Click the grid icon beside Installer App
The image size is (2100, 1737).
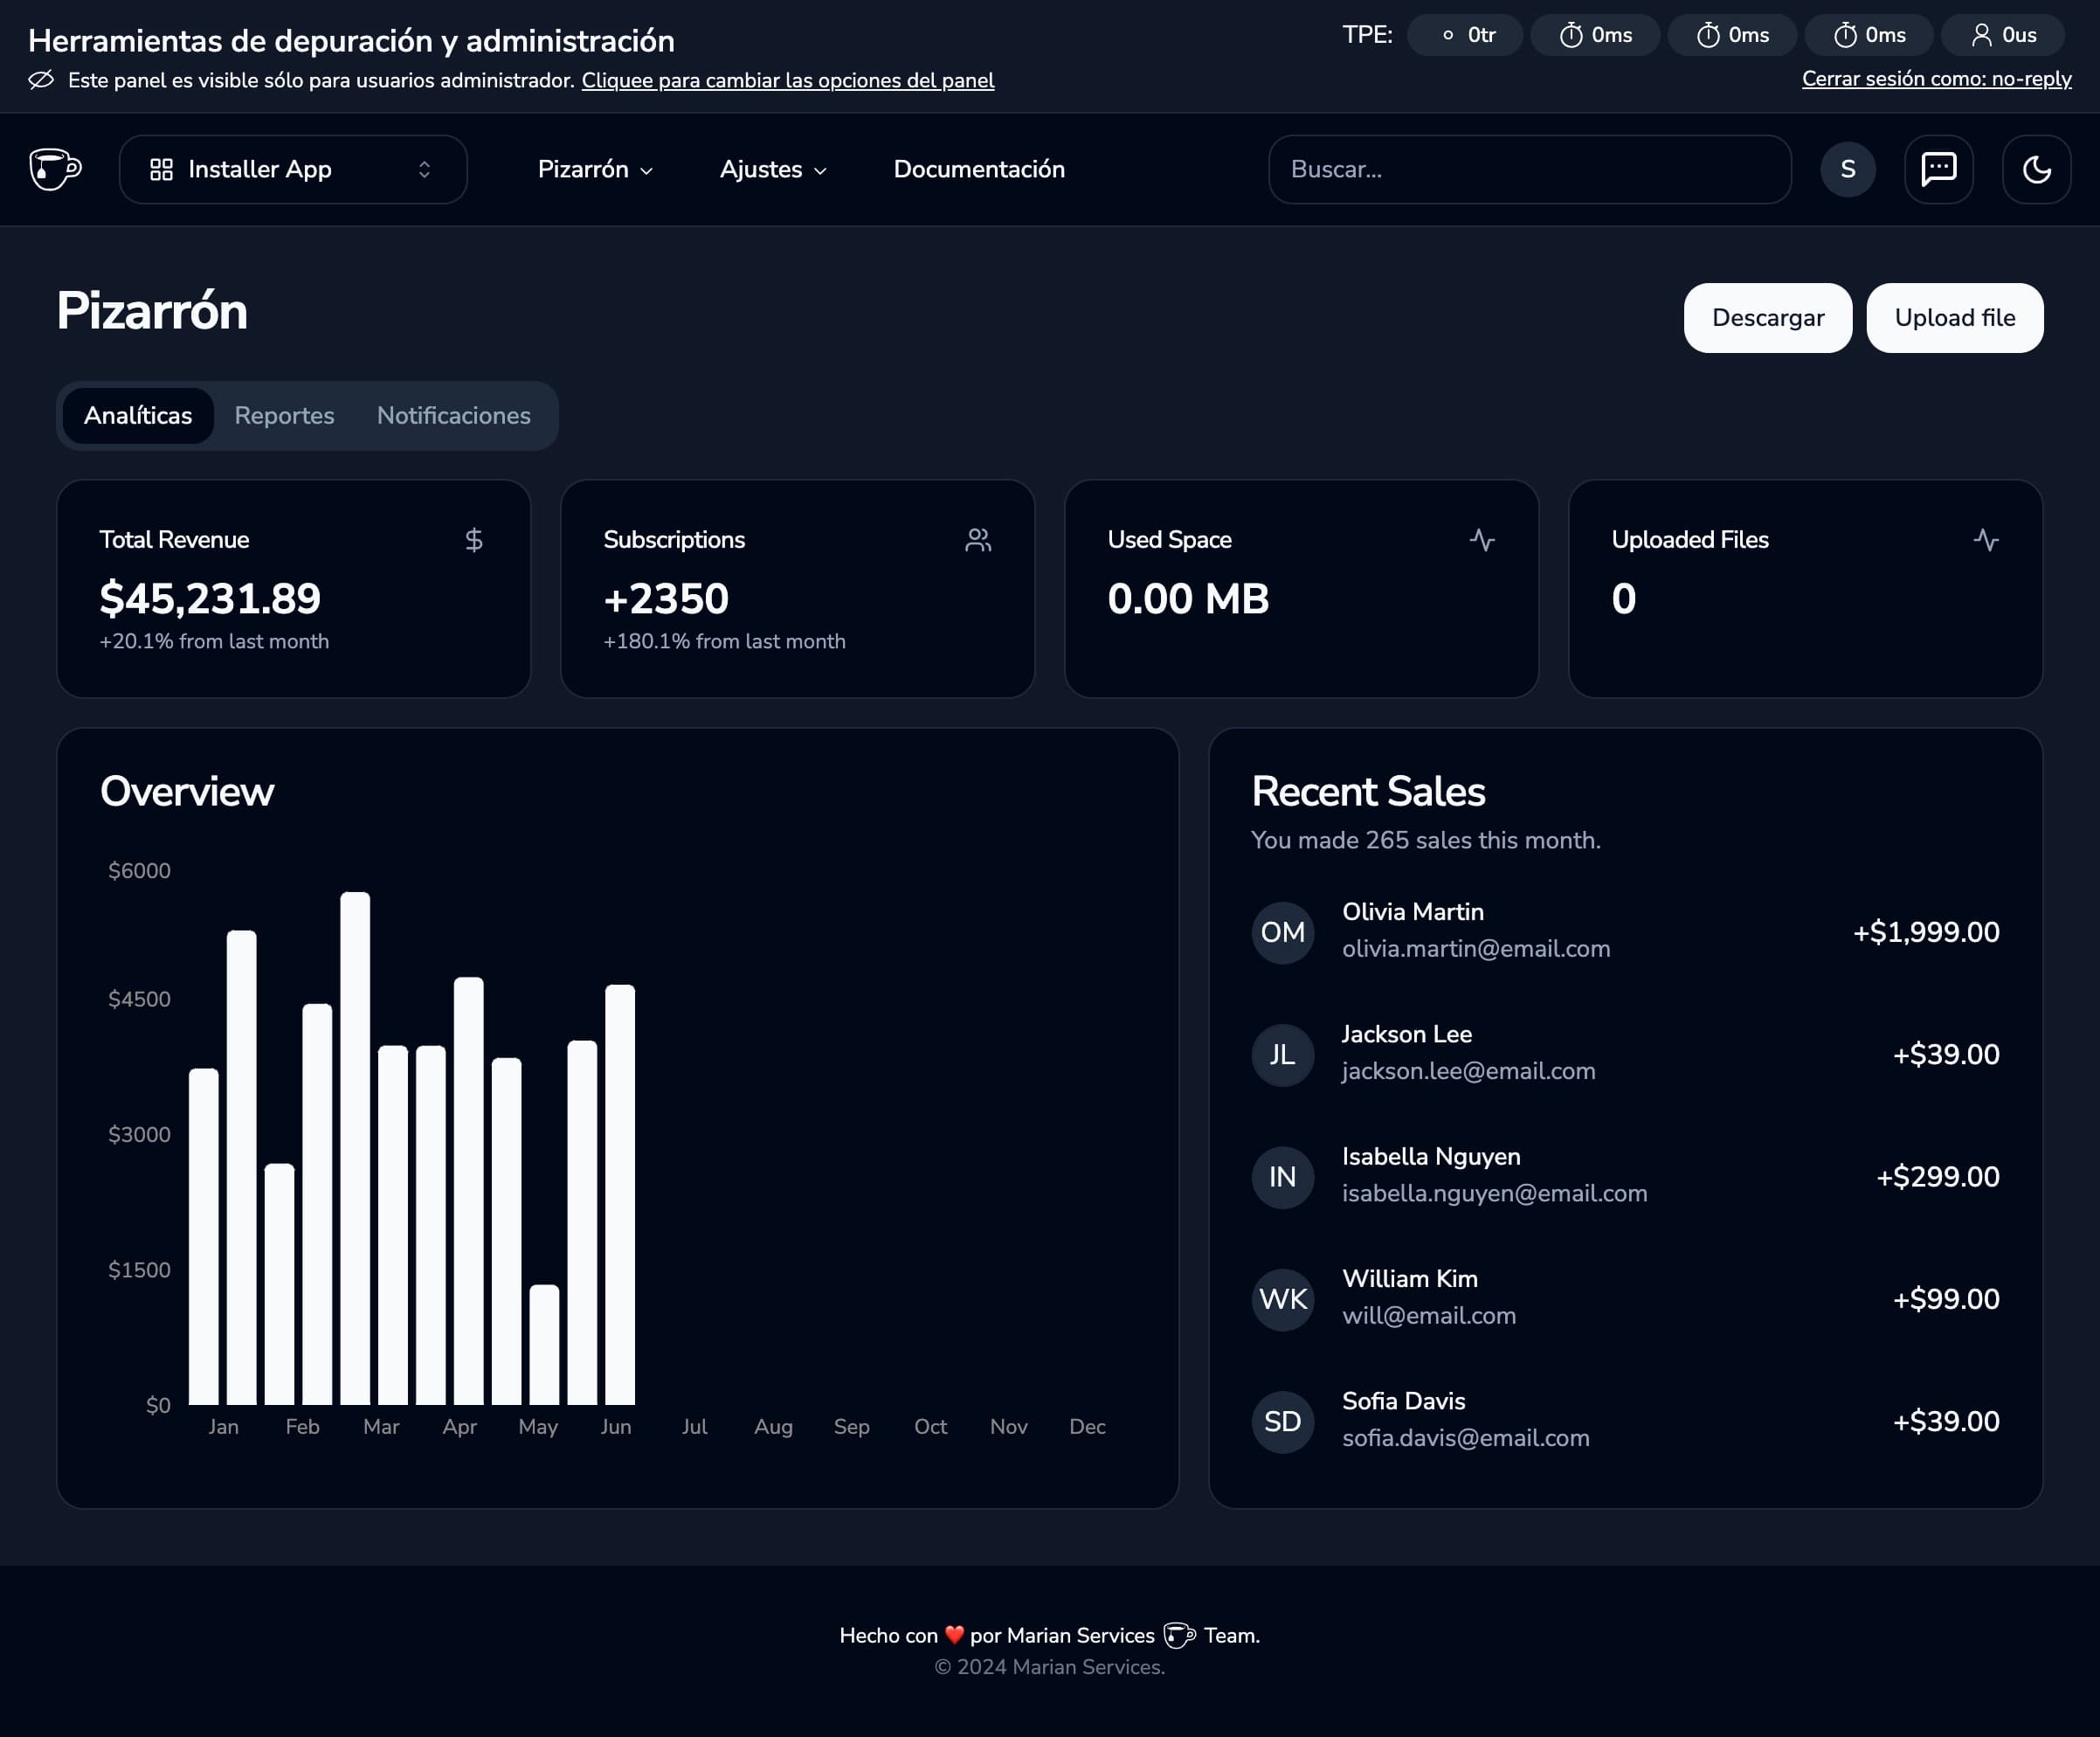tap(161, 169)
